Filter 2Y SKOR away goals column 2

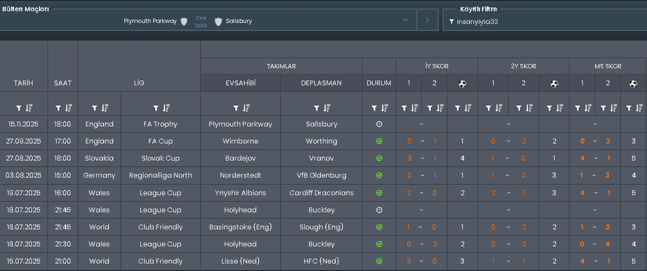(x=519, y=108)
